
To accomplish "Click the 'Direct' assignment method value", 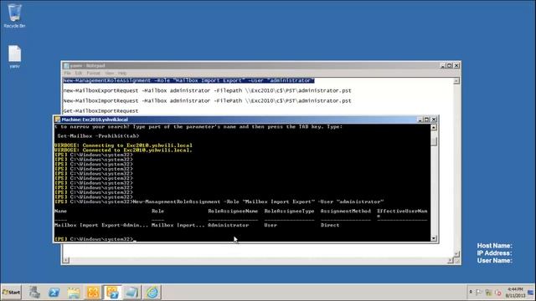I will click(x=330, y=225).
